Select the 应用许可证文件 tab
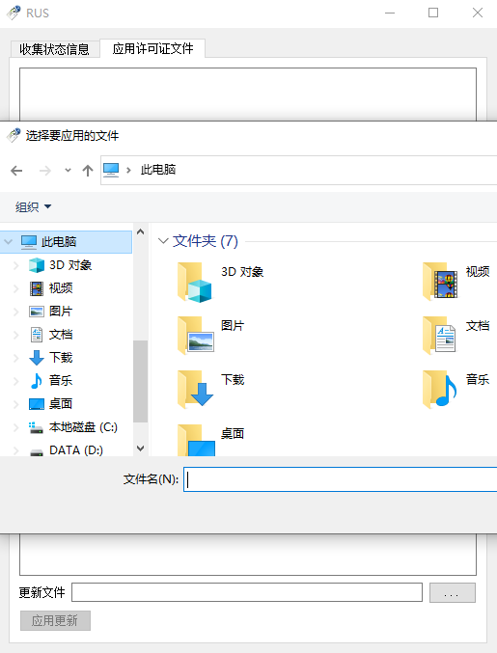 pyautogui.click(x=152, y=49)
